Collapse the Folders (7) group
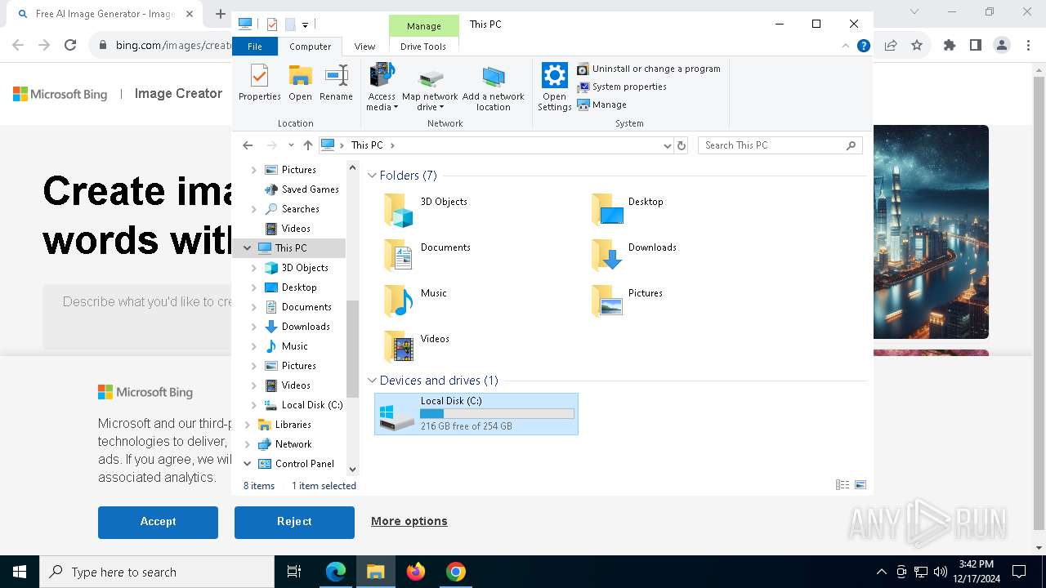 pyautogui.click(x=372, y=176)
